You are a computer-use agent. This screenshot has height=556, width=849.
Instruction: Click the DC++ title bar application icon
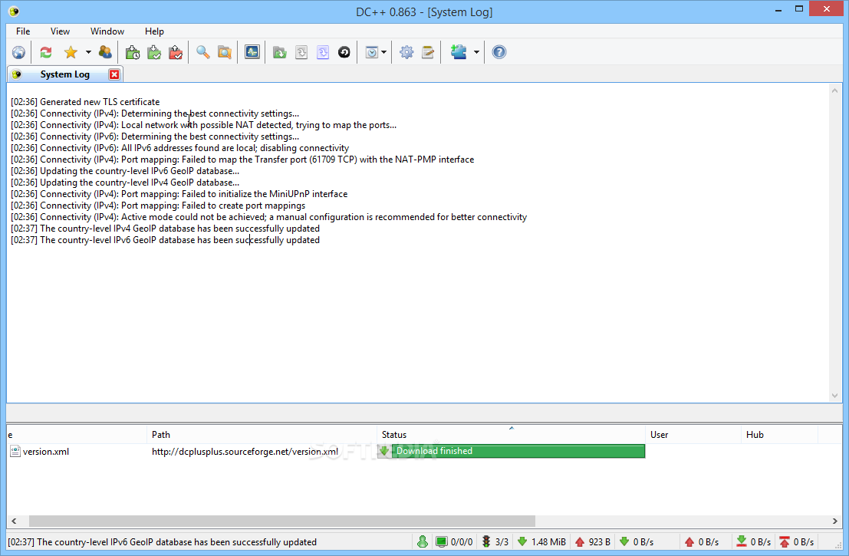point(14,12)
